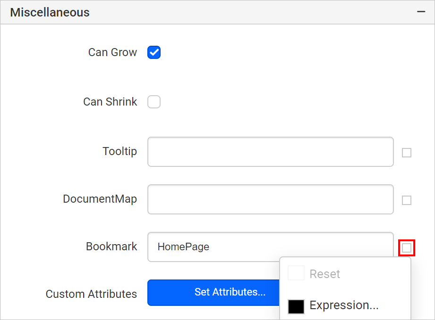Click the DocumentMap label text
435x320 pixels.
pyautogui.click(x=100, y=199)
